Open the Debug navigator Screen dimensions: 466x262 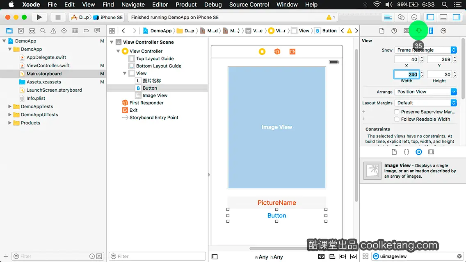click(75, 31)
